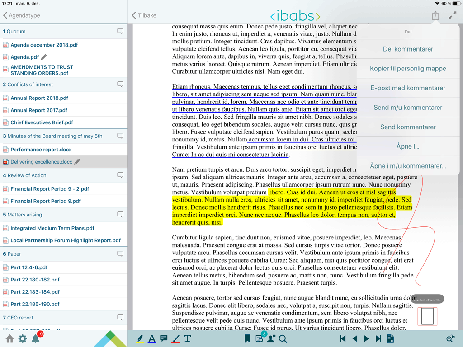Open Part 22.185-190.pdf
Image resolution: width=463 pixels, height=347 pixels.
pyautogui.click(x=63, y=304)
